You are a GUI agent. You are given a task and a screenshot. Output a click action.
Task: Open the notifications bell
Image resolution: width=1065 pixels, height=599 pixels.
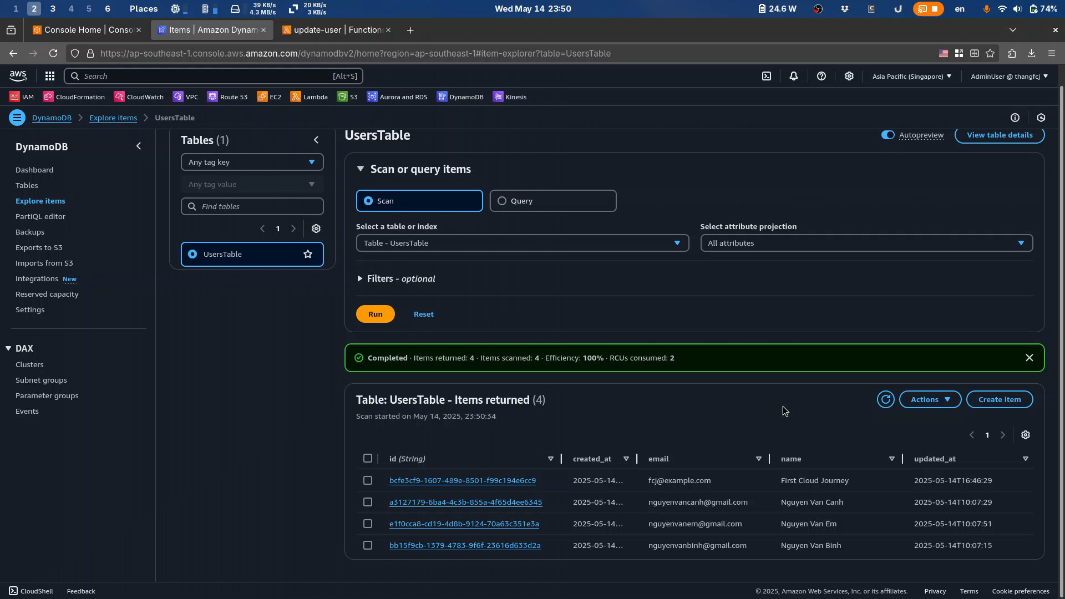[x=794, y=76]
